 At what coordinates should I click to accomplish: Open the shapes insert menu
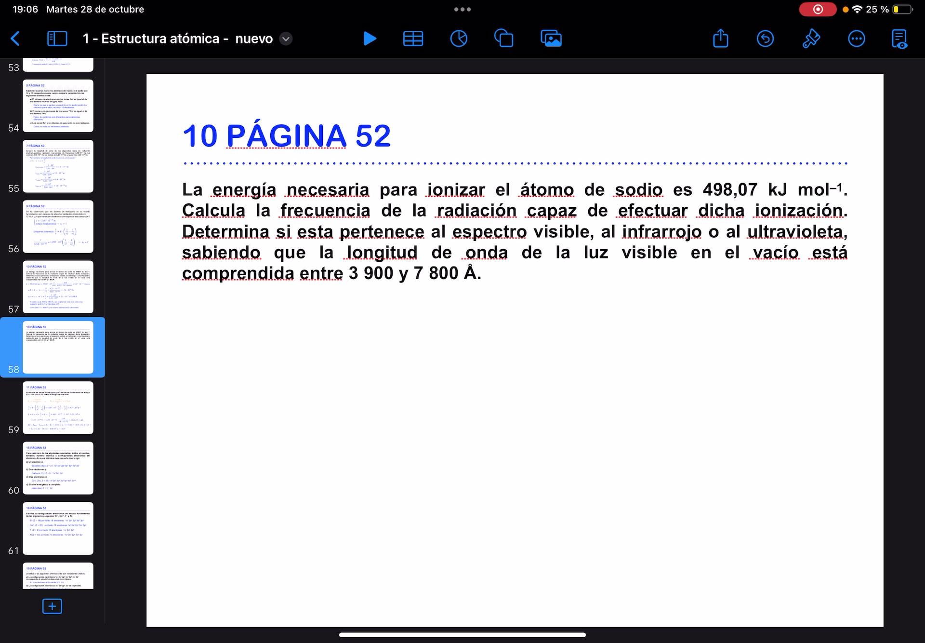click(x=504, y=39)
